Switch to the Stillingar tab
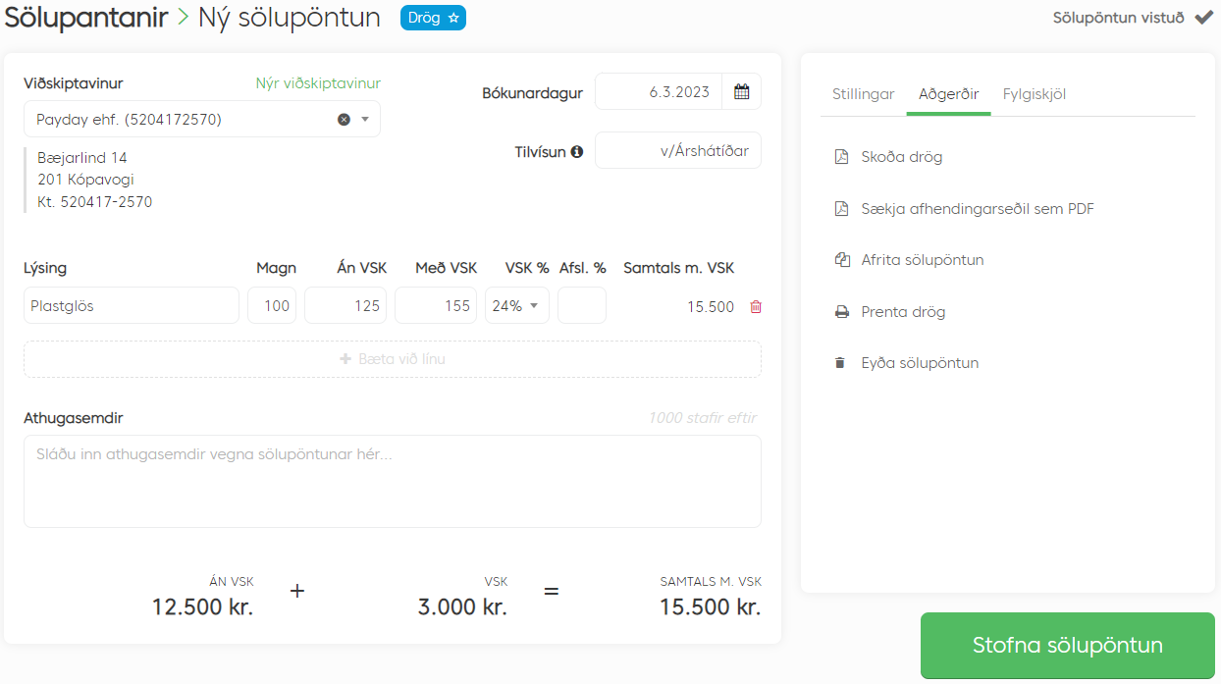The height and width of the screenshot is (684, 1221). click(864, 94)
